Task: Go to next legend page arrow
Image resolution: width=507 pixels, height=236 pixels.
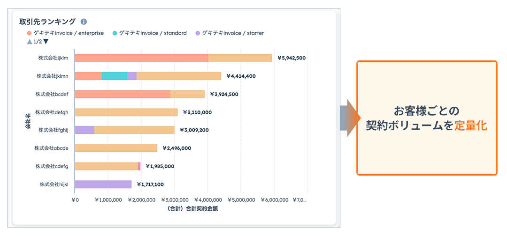Action: [x=46, y=42]
